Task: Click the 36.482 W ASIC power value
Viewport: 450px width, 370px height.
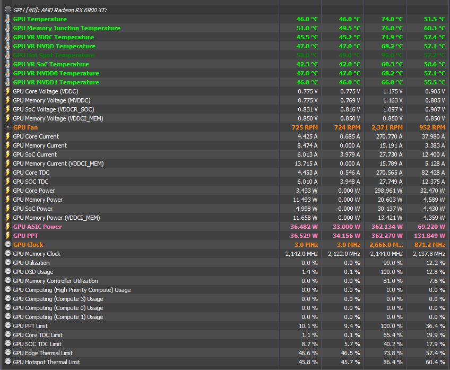Action: [x=304, y=227]
